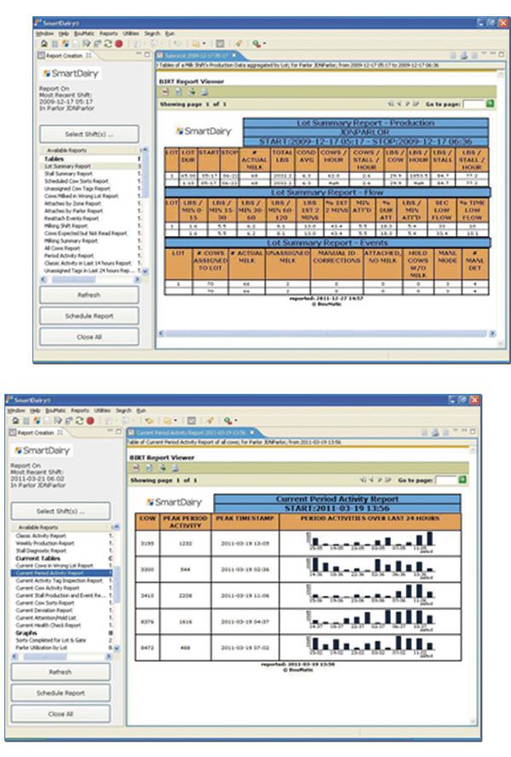Select Current Deviation Report in bottom window list
This screenshot has height=757, width=511.
click(x=44, y=610)
